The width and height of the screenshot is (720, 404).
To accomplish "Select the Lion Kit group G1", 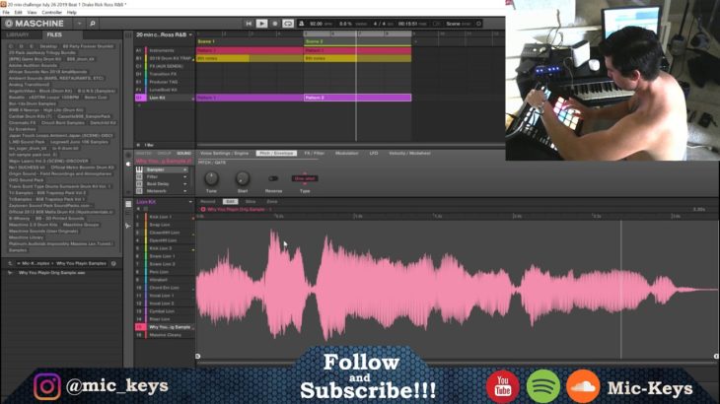I will click(x=165, y=98).
